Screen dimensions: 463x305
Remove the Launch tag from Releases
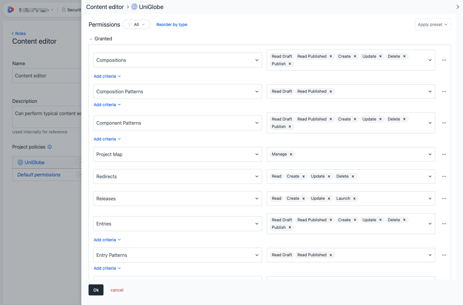click(x=354, y=199)
